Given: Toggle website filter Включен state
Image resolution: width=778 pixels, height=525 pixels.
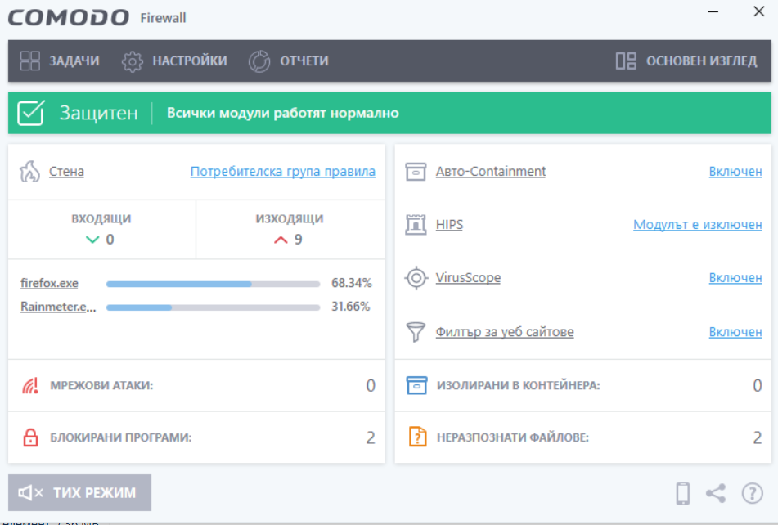Looking at the screenshot, I should point(735,332).
